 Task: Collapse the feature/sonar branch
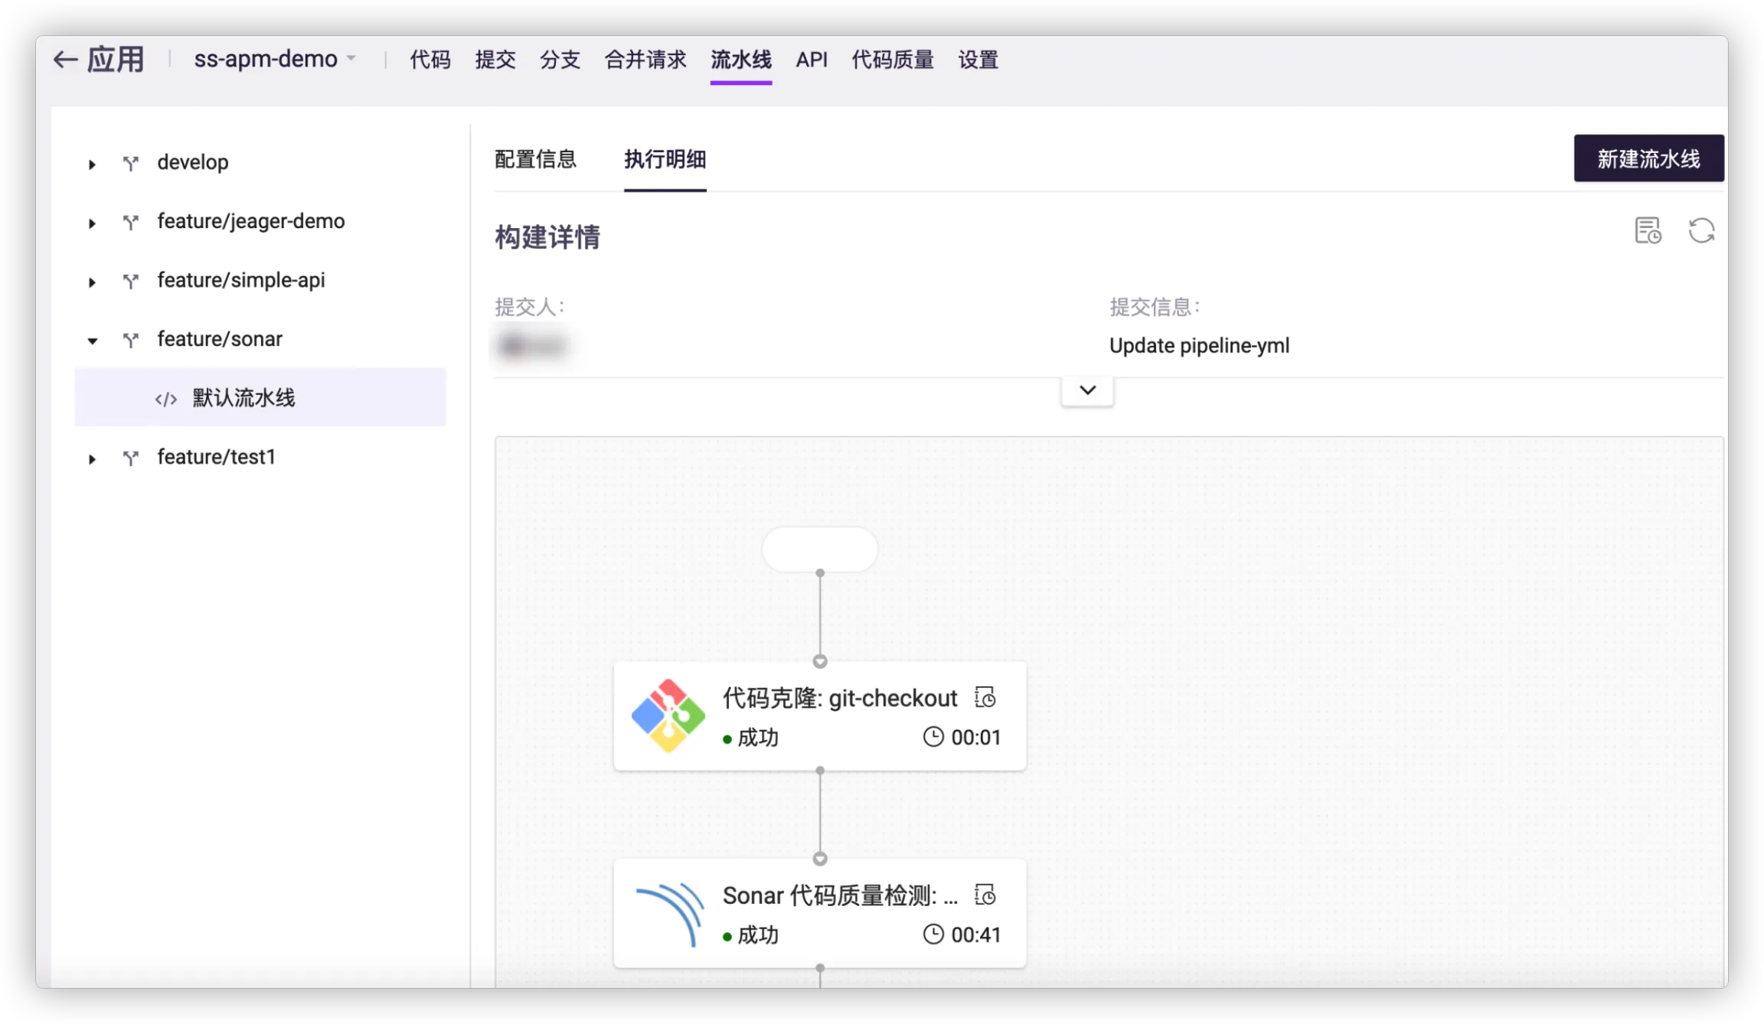[x=92, y=341]
